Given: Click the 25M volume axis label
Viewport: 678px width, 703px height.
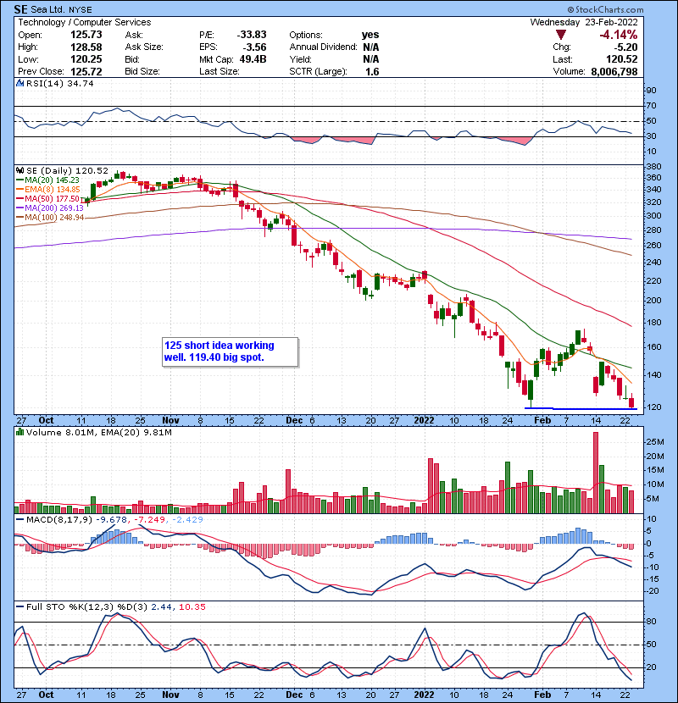Looking at the screenshot, I should [655, 442].
